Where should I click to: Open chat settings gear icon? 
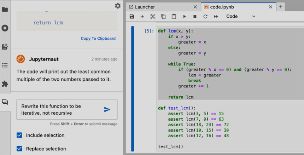pyautogui.click(x=118, y=6)
